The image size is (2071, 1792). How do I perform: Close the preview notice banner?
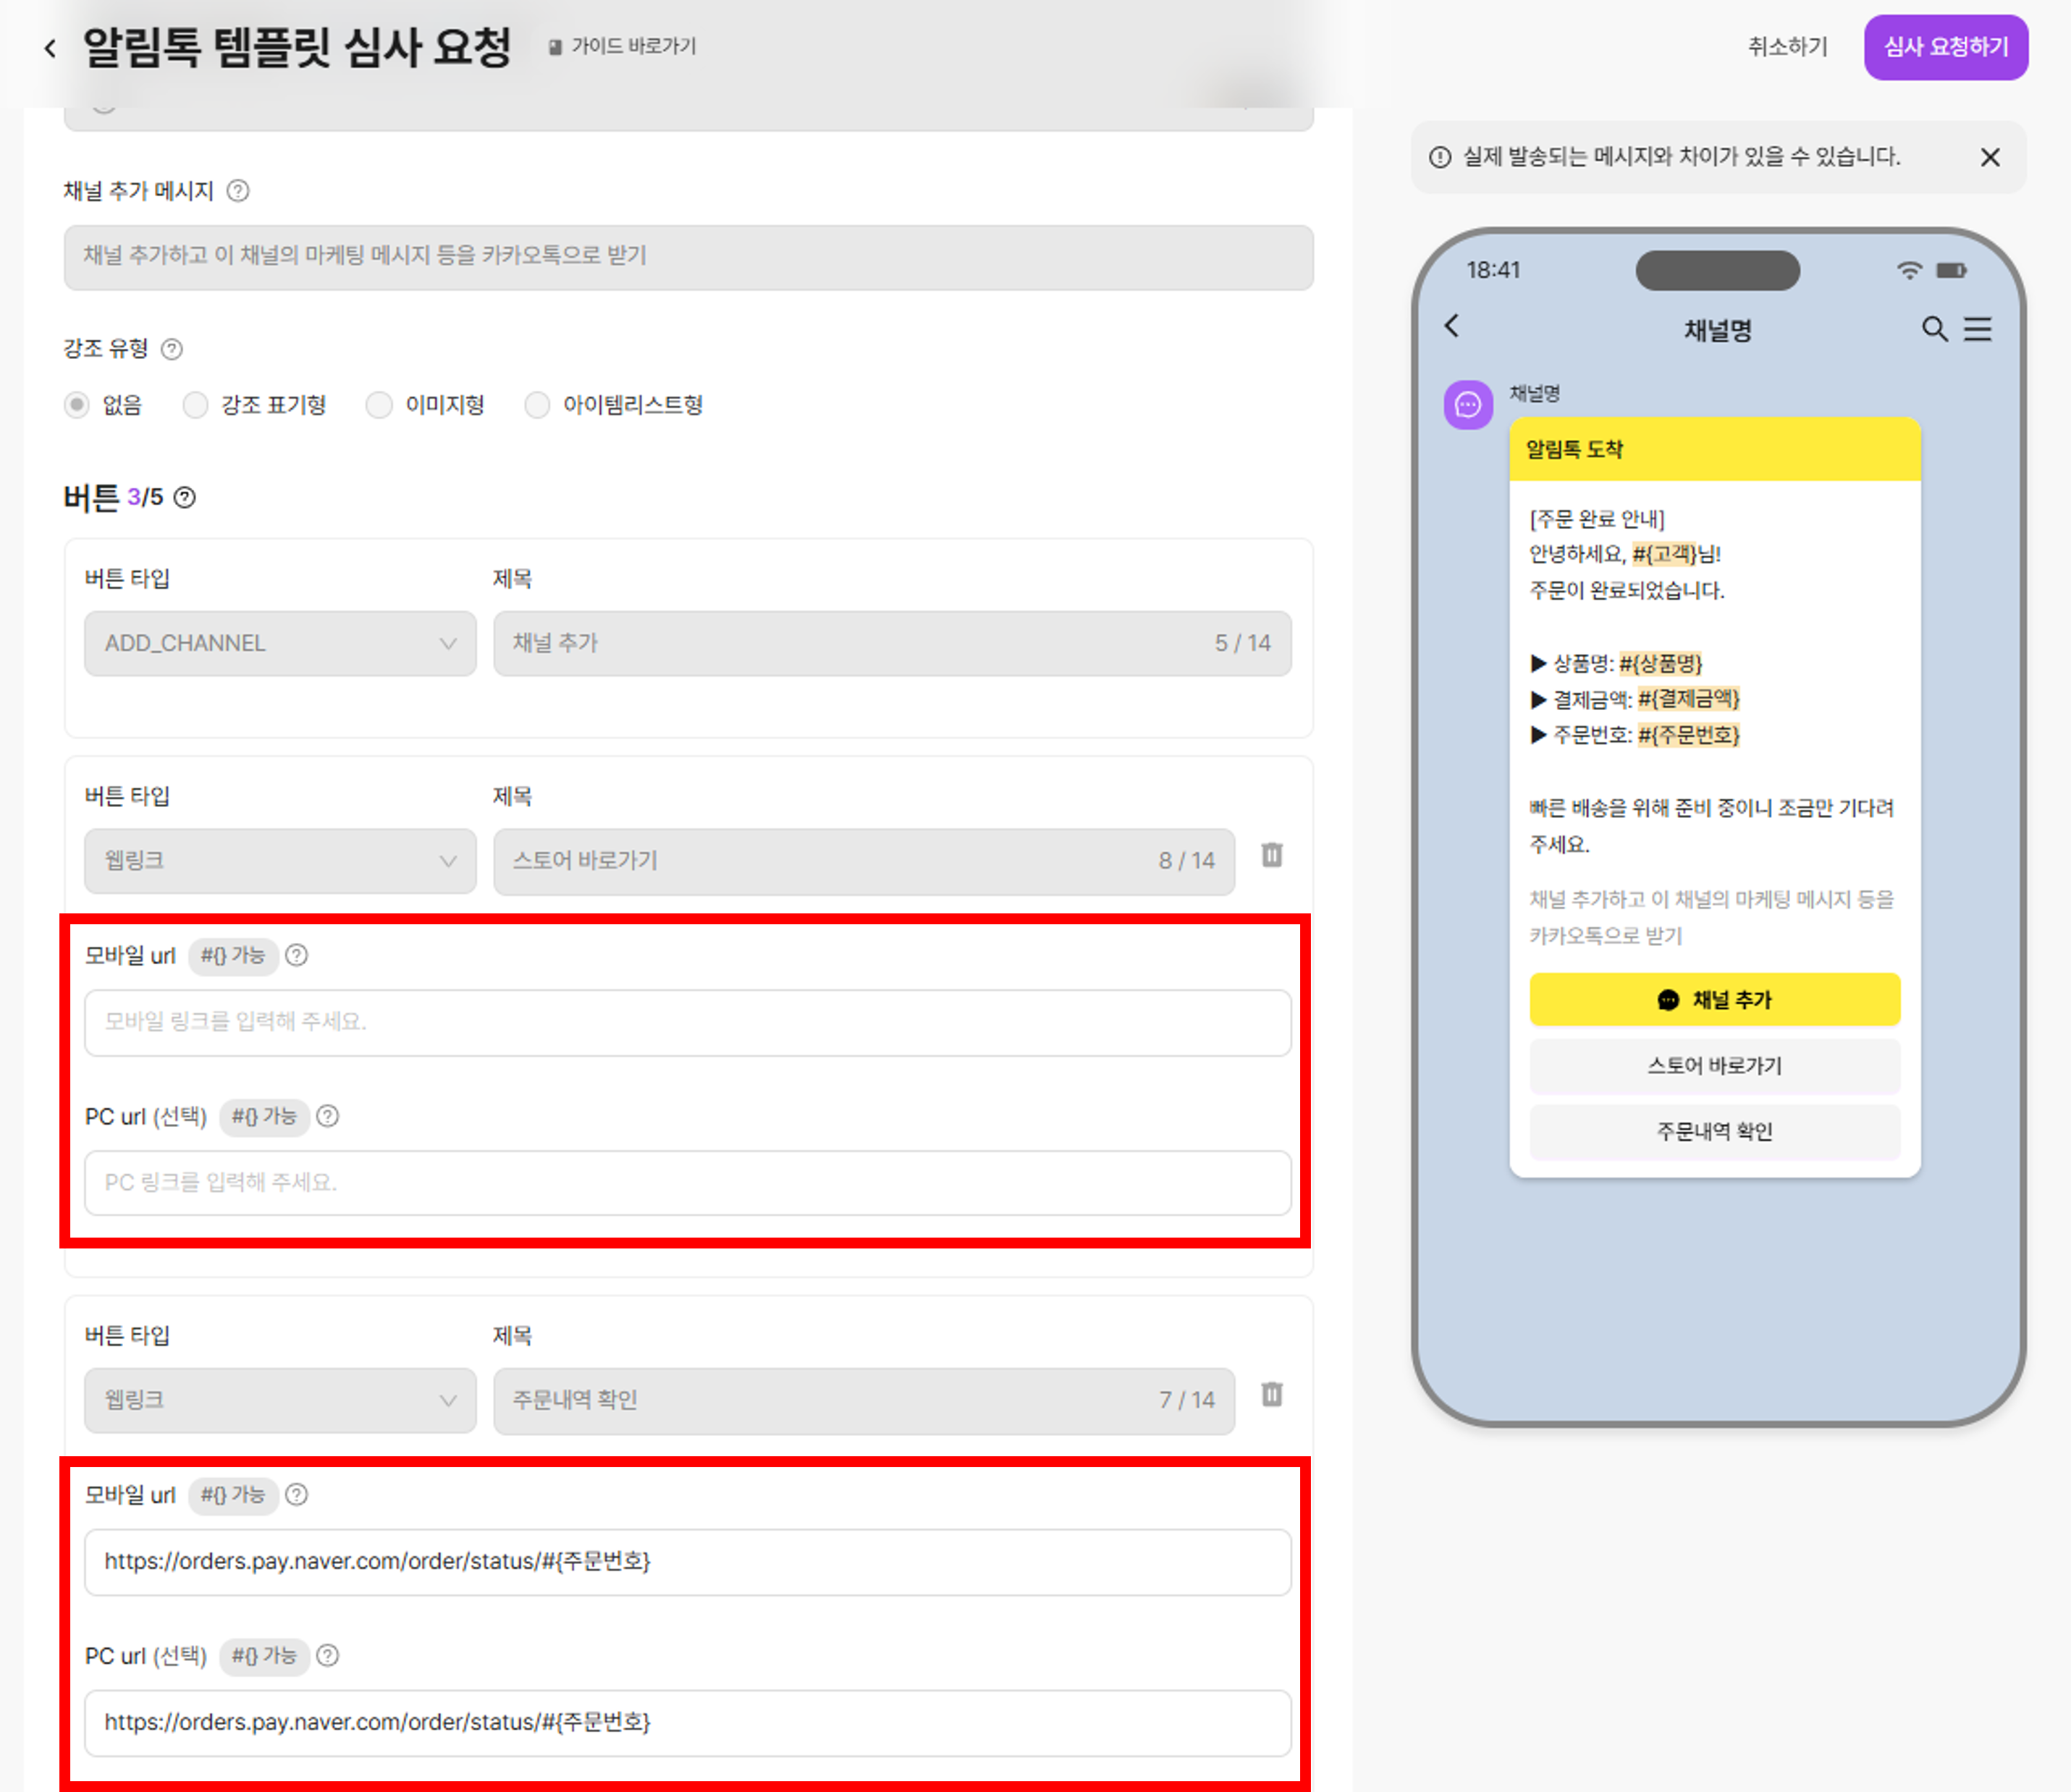(1989, 157)
